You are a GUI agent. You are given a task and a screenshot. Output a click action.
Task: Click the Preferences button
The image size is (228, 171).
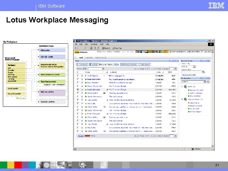pos(144,64)
